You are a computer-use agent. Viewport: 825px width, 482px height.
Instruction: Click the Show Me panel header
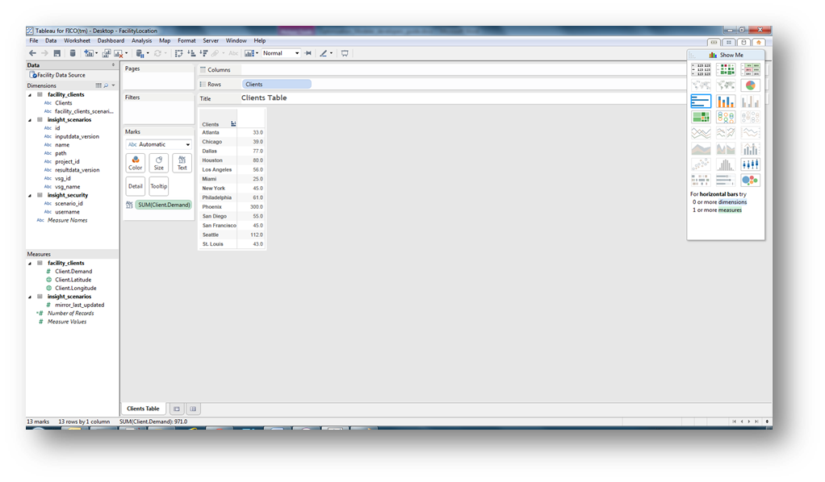pos(726,55)
